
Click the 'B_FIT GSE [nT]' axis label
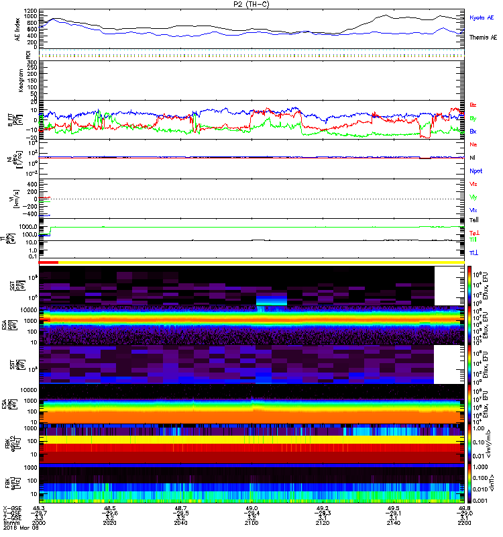click(x=15, y=120)
